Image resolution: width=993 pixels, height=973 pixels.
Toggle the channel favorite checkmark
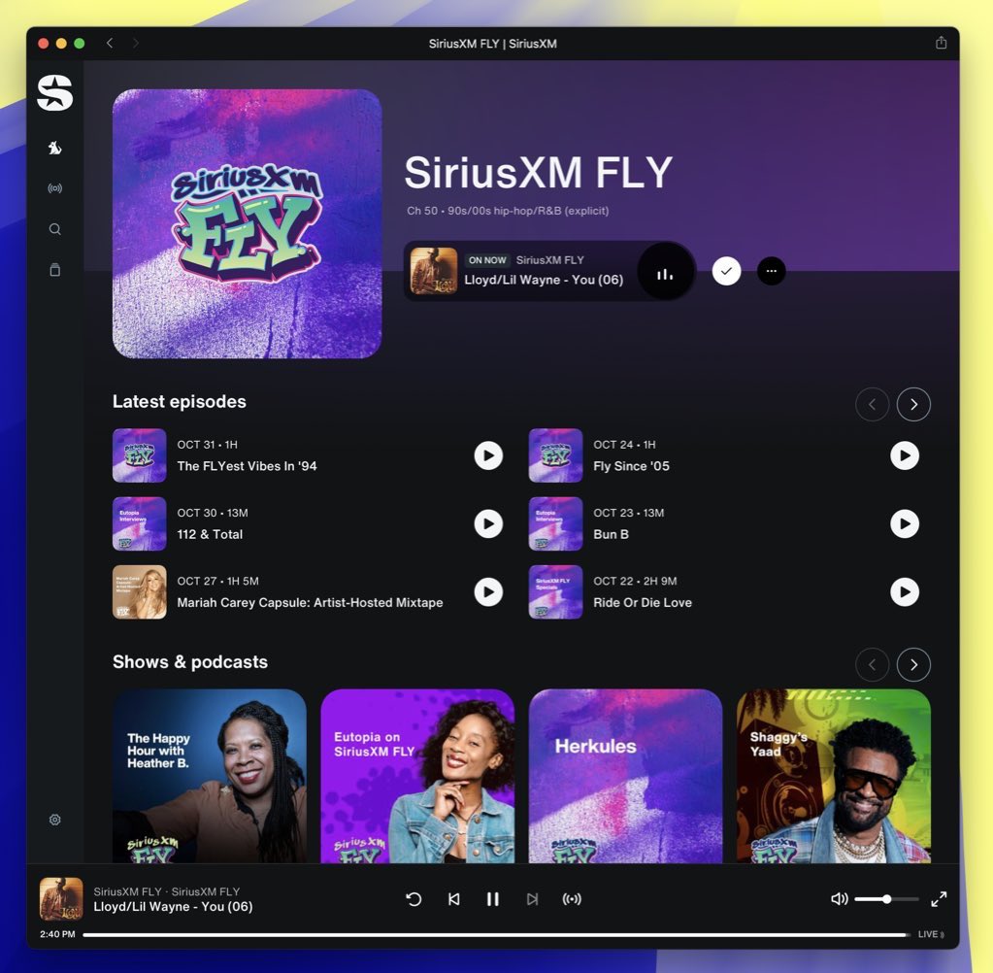pyautogui.click(x=726, y=271)
